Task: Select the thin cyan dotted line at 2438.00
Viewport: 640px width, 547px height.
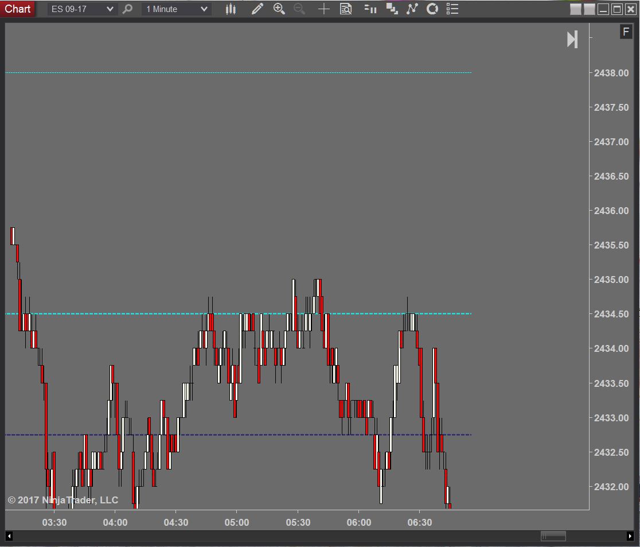Action: [x=239, y=73]
